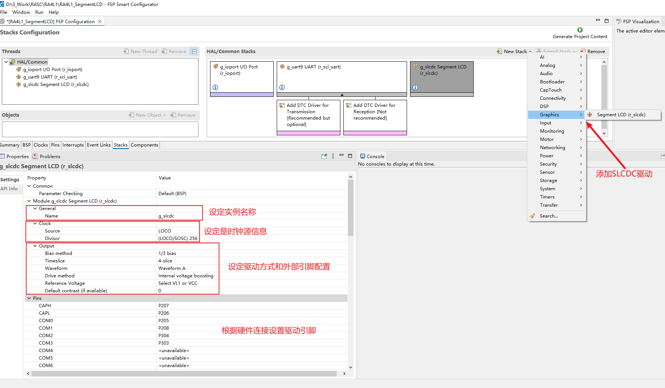Click the Generate Project Content label

coord(580,37)
